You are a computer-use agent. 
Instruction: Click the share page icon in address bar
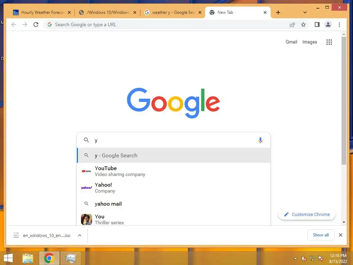292,24
